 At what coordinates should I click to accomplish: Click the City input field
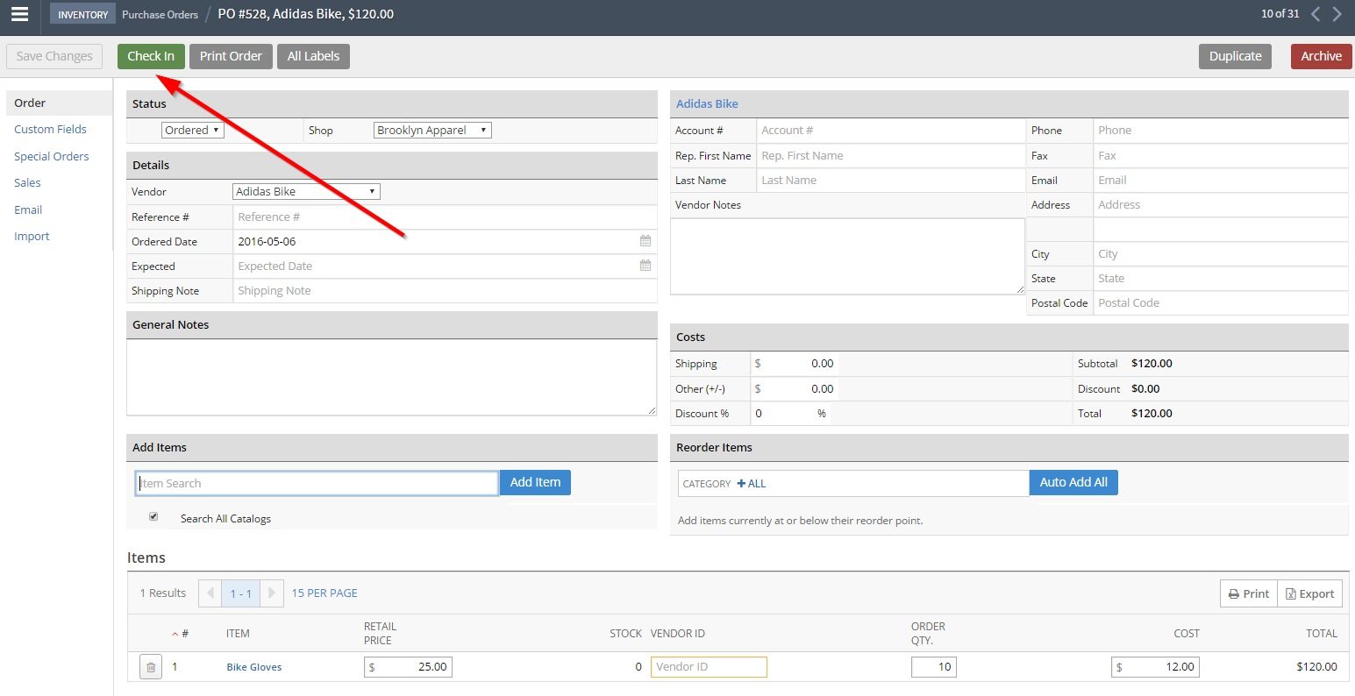point(1221,253)
